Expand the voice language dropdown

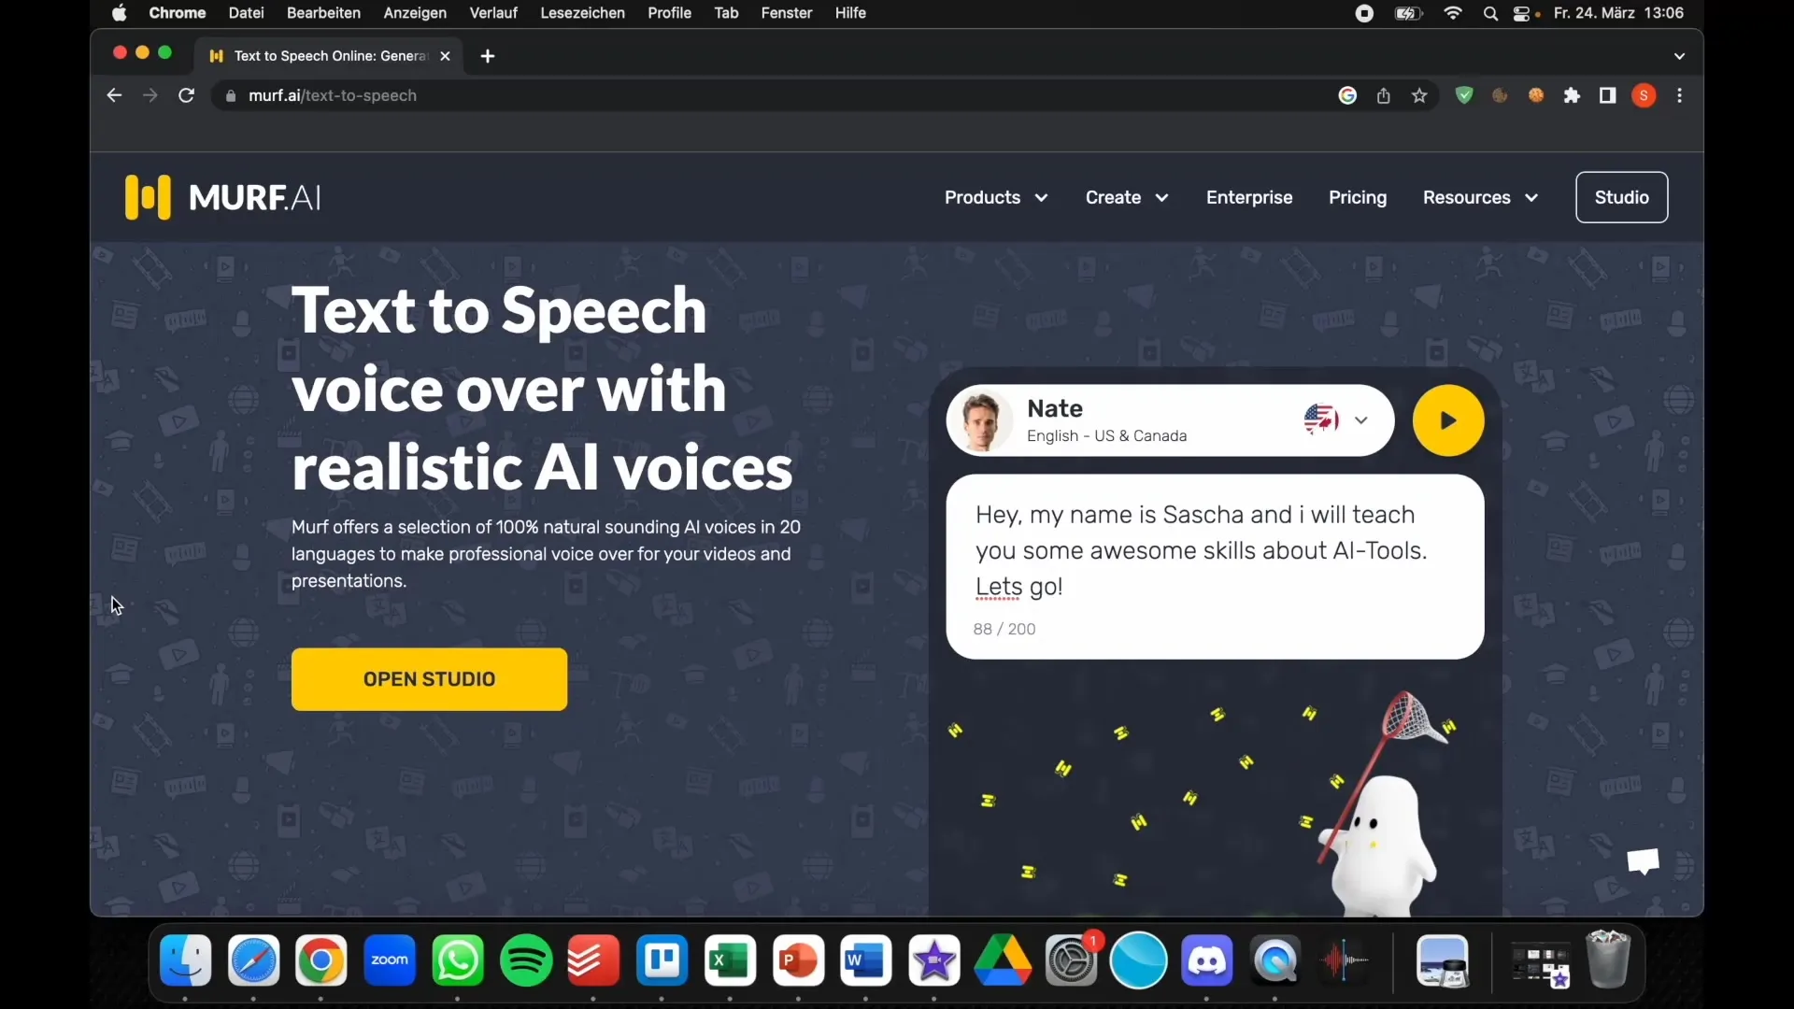[1360, 419]
